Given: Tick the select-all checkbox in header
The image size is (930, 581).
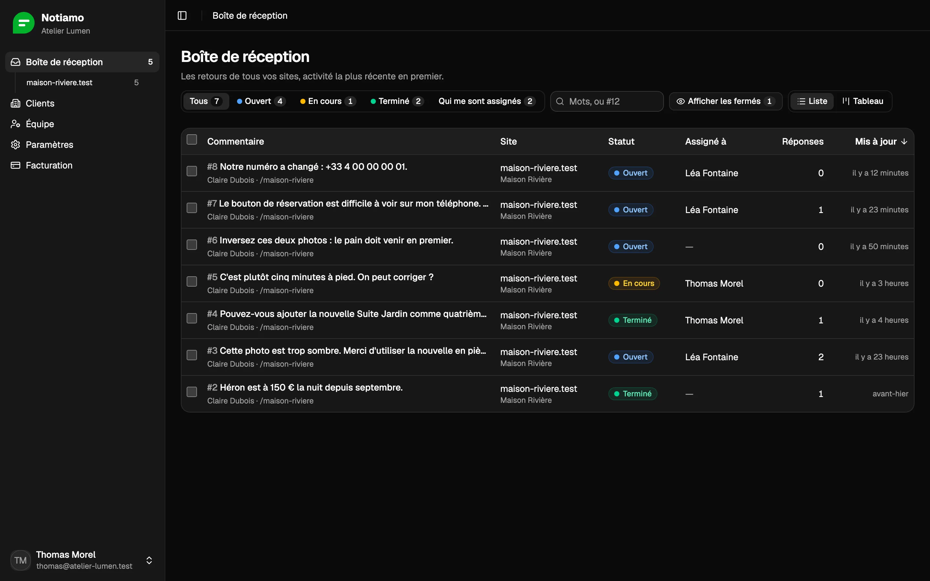Looking at the screenshot, I should click(192, 139).
